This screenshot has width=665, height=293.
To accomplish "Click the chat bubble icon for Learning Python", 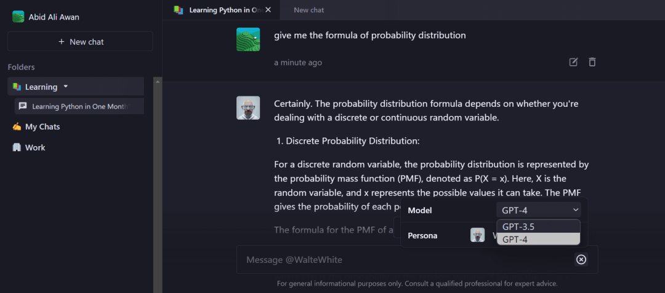I will point(23,106).
